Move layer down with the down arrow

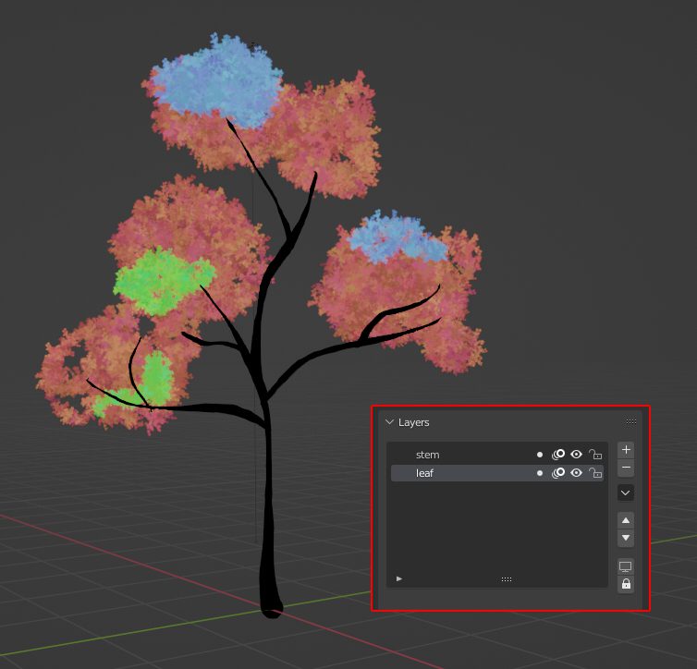[626, 538]
